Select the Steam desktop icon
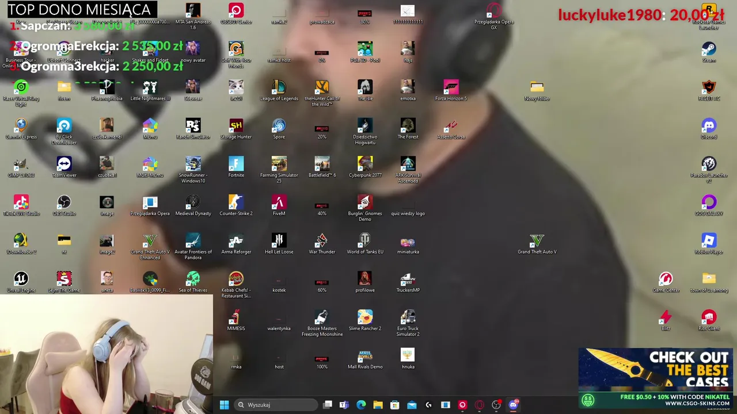Viewport: 737px width, 414px height. pyautogui.click(x=709, y=52)
